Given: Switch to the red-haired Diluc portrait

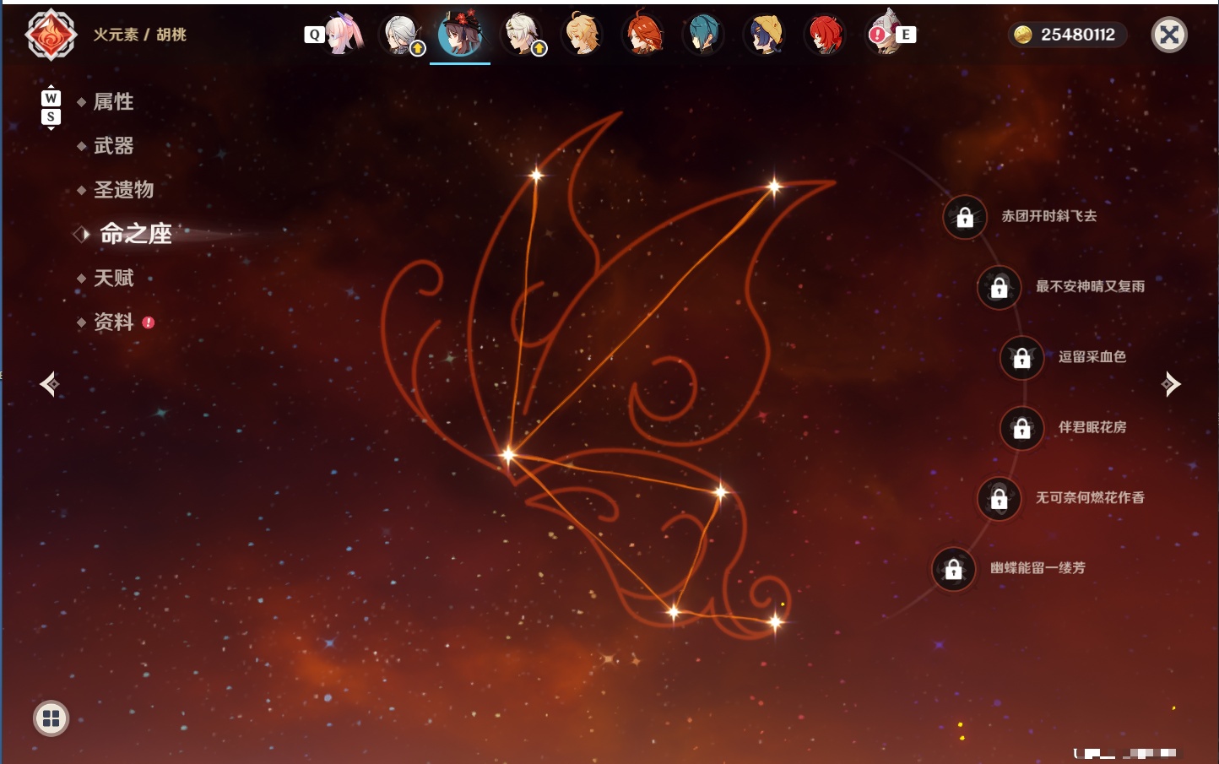Looking at the screenshot, I should [x=824, y=35].
